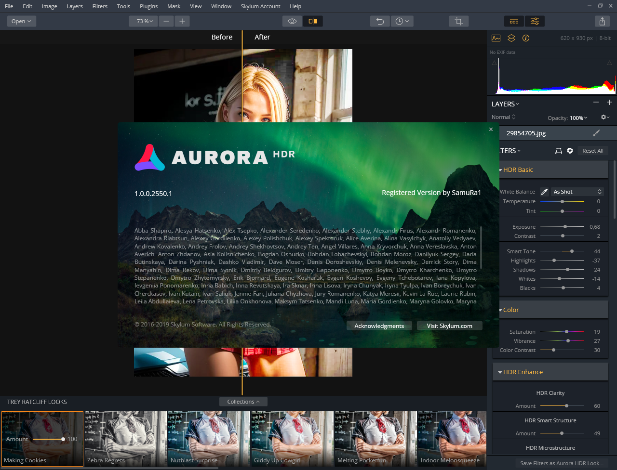
Task: Select the Crop tool in the toolbar
Action: tap(458, 21)
